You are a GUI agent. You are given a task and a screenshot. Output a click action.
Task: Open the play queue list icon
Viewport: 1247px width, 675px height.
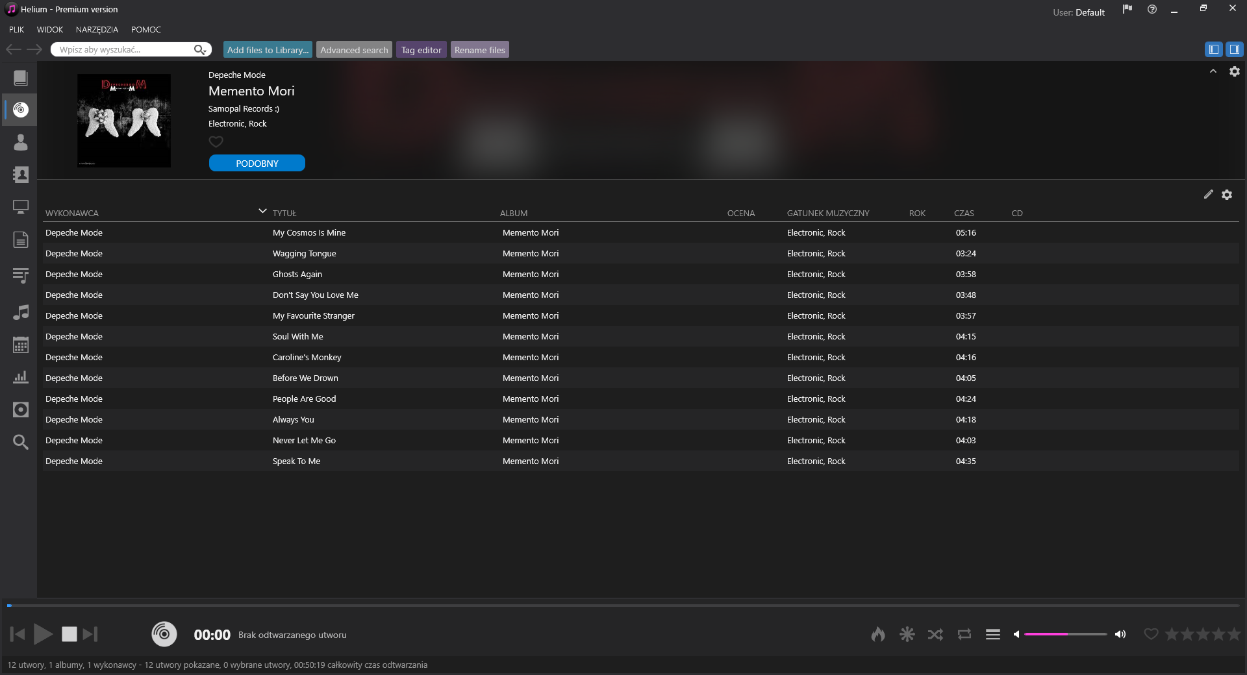(993, 634)
